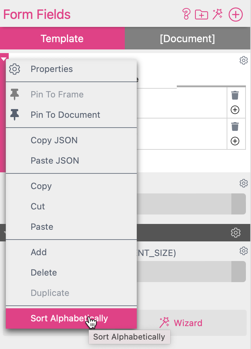Select the magic wand icon in the header
251x349 pixels.
point(217,15)
